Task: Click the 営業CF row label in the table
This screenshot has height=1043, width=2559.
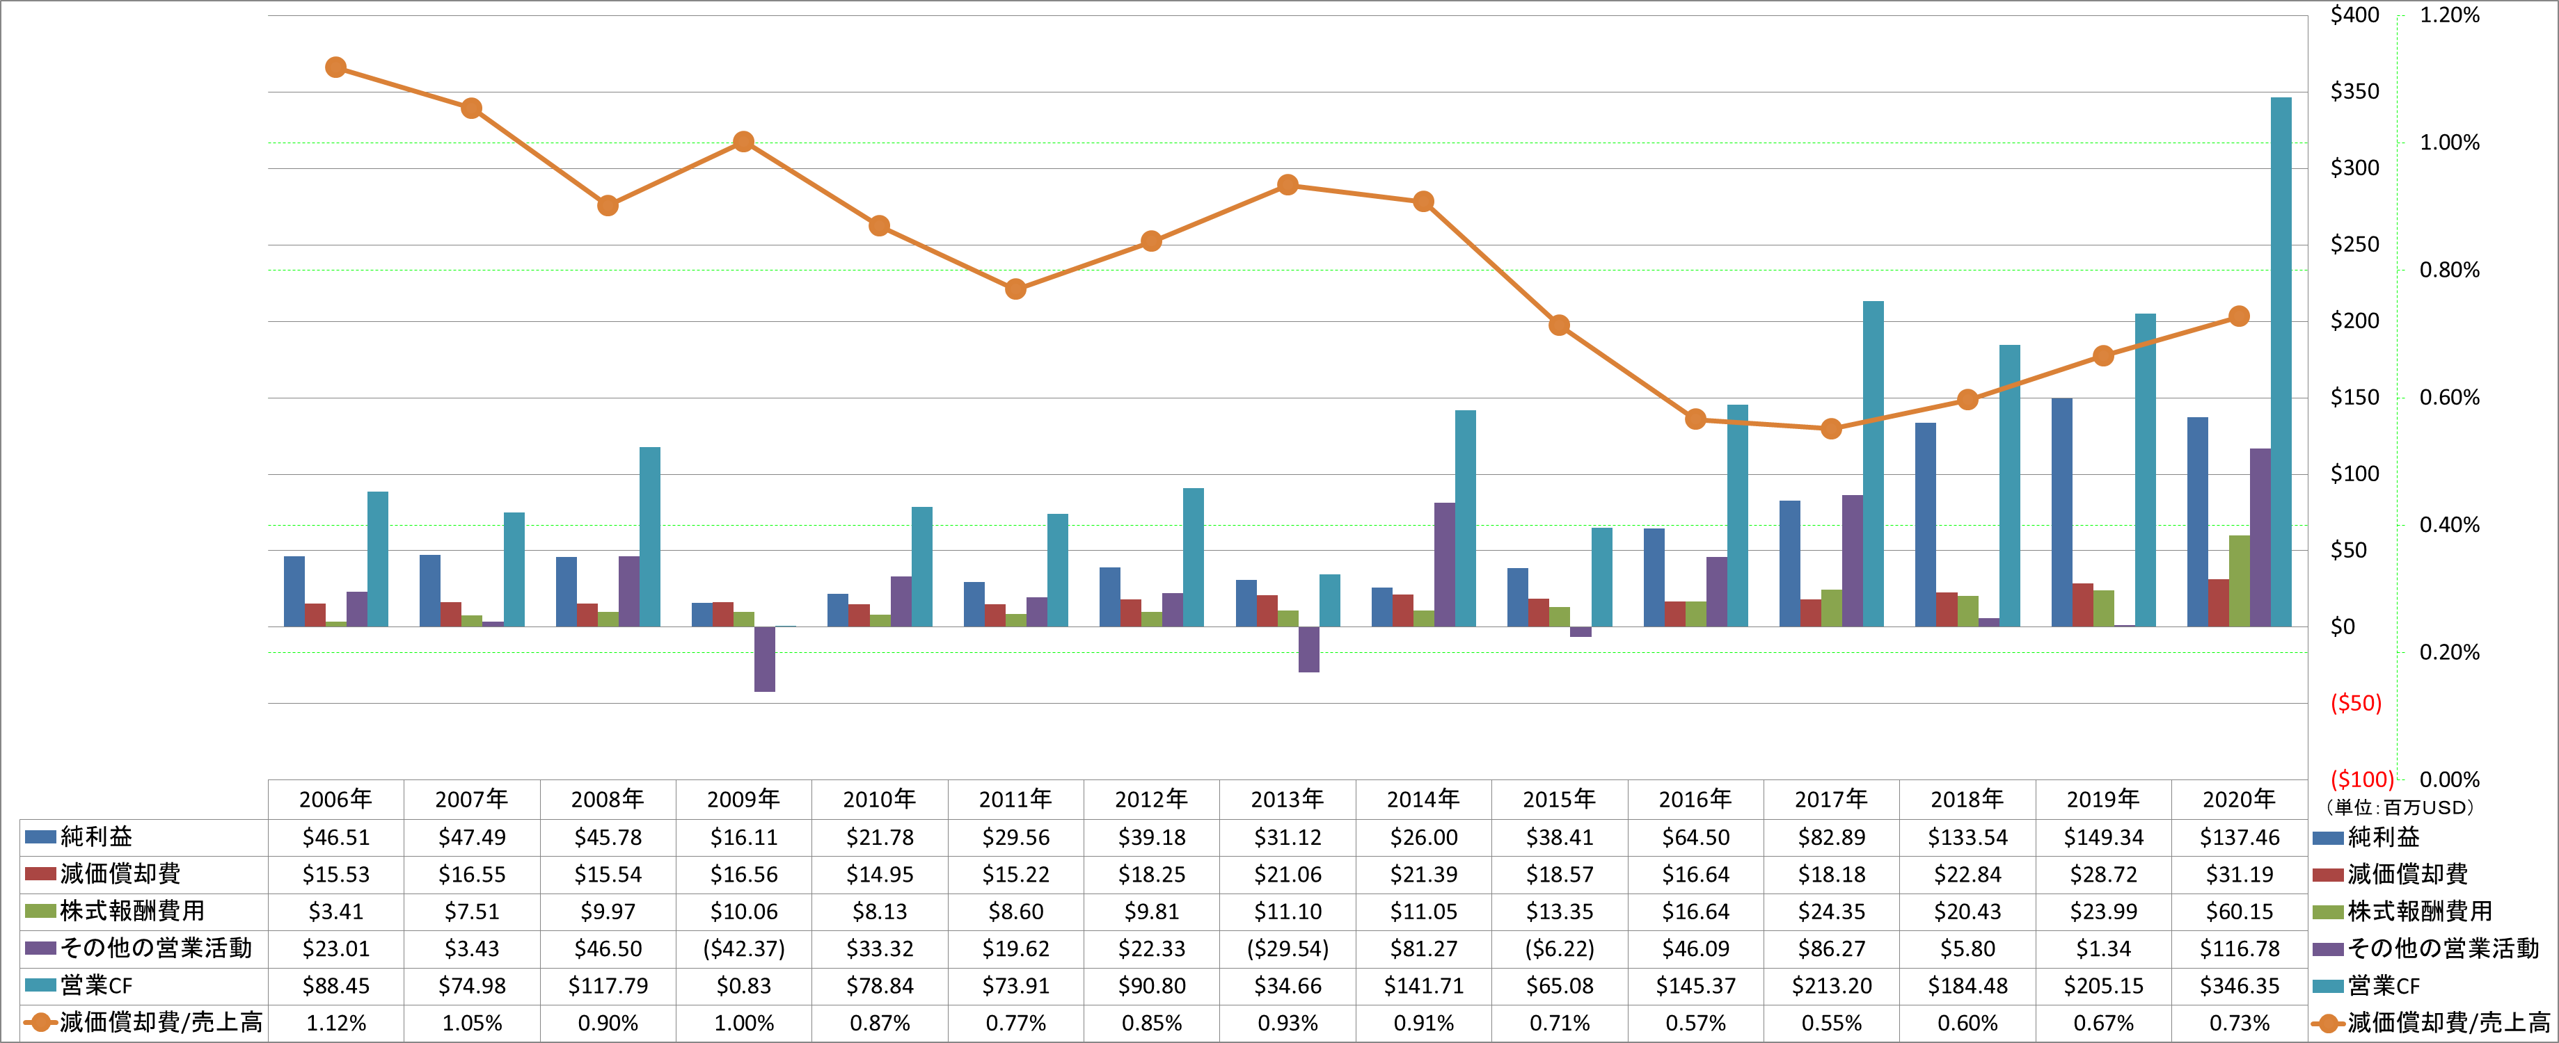Action: pyautogui.click(x=96, y=985)
